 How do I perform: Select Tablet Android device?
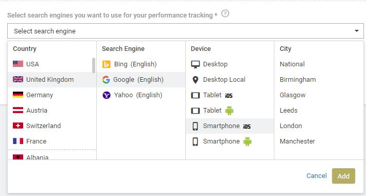230,111
